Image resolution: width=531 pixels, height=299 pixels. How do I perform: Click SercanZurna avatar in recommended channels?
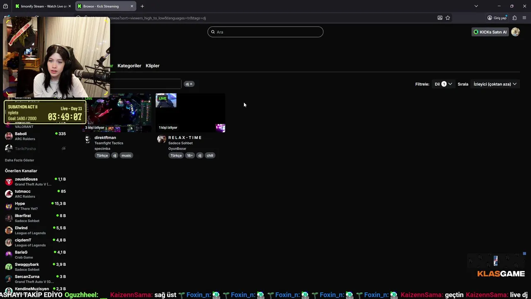9,279
